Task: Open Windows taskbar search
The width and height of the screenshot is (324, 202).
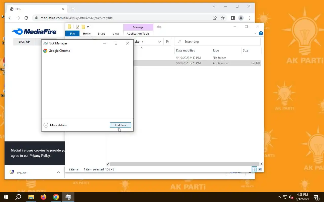Action: point(18,197)
